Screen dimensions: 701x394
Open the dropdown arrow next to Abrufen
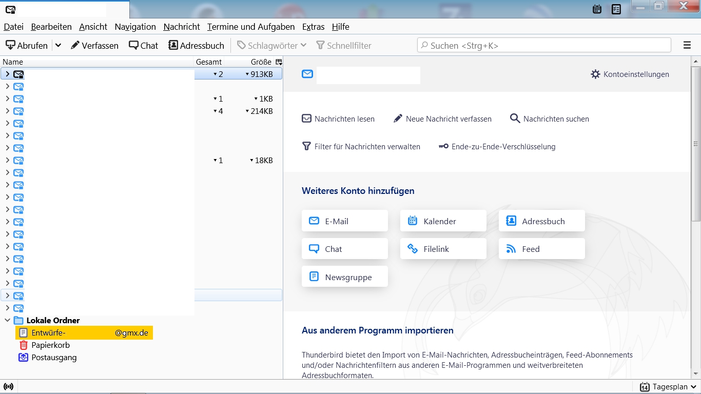click(58, 45)
